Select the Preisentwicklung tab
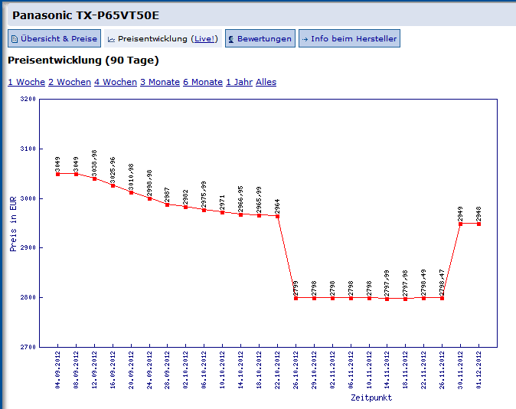The width and height of the screenshot is (516, 409). click(163, 38)
